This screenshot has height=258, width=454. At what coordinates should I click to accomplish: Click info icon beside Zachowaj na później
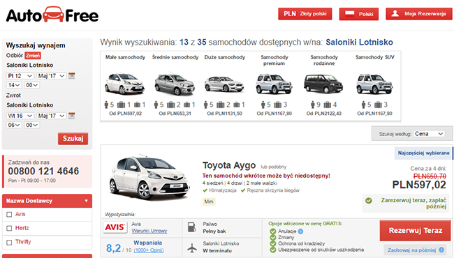click(x=441, y=250)
